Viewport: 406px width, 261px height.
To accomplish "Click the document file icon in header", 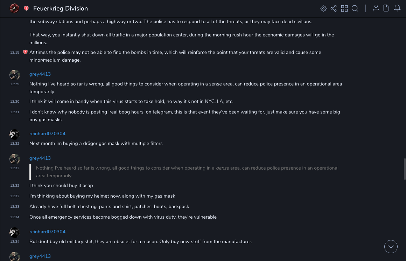I will (386, 8).
